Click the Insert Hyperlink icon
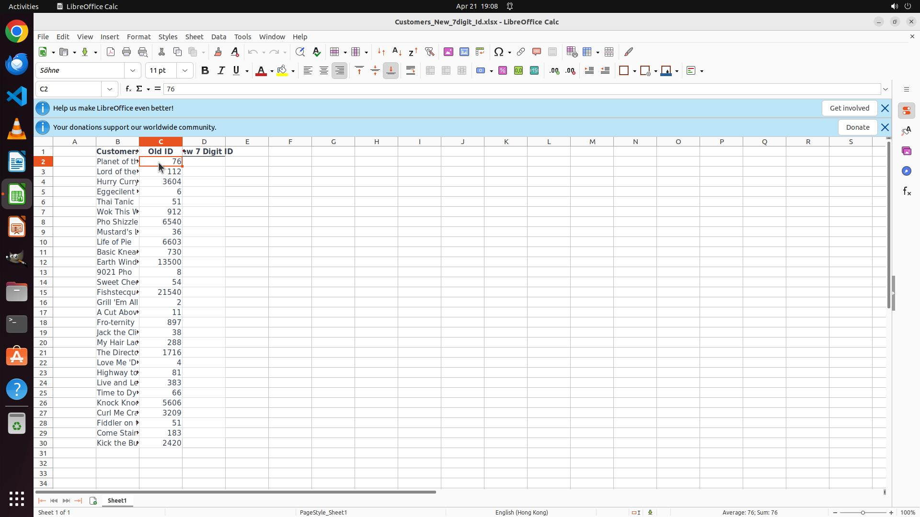920x517 pixels. click(x=521, y=52)
